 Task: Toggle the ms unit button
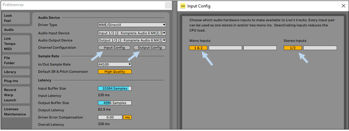click(127, 117)
